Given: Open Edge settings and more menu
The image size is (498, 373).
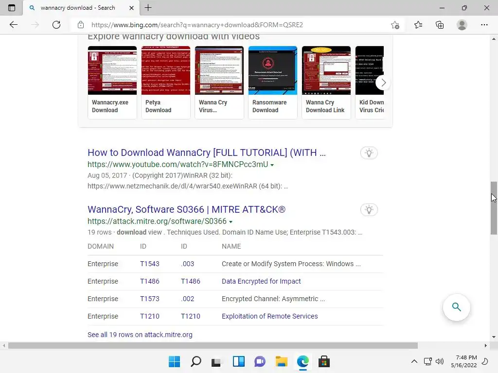Looking at the screenshot, I should (484, 25).
